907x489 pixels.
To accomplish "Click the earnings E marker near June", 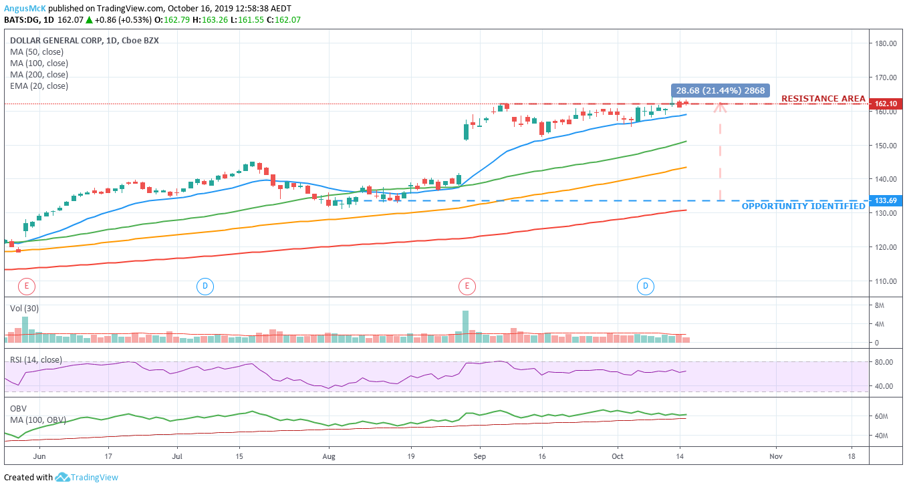I will click(x=26, y=287).
